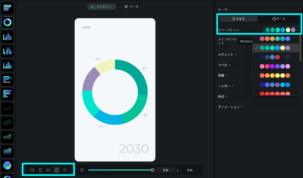Viewport: 303px width, 178px height.
Task: Enable the ライト theme
Action: tap(238, 19)
